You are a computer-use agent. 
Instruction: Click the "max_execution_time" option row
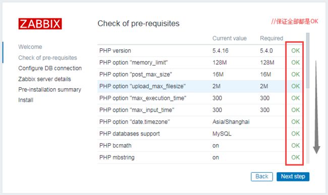tap(199, 98)
